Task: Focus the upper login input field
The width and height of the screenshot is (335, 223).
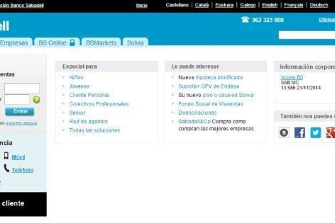Action: pyautogui.click(x=22, y=88)
